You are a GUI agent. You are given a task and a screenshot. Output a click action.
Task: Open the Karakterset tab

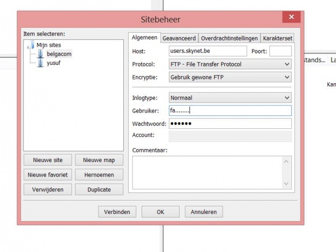point(277,38)
